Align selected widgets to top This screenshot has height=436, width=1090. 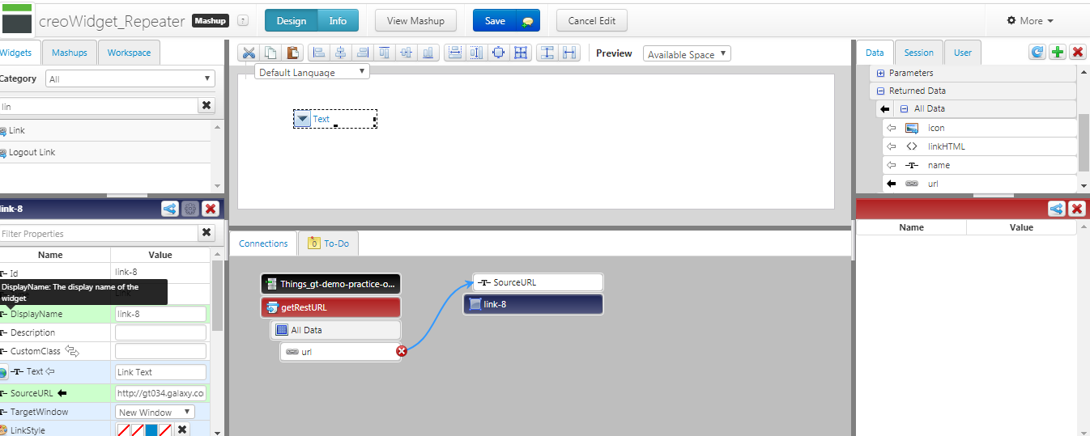pyautogui.click(x=385, y=53)
